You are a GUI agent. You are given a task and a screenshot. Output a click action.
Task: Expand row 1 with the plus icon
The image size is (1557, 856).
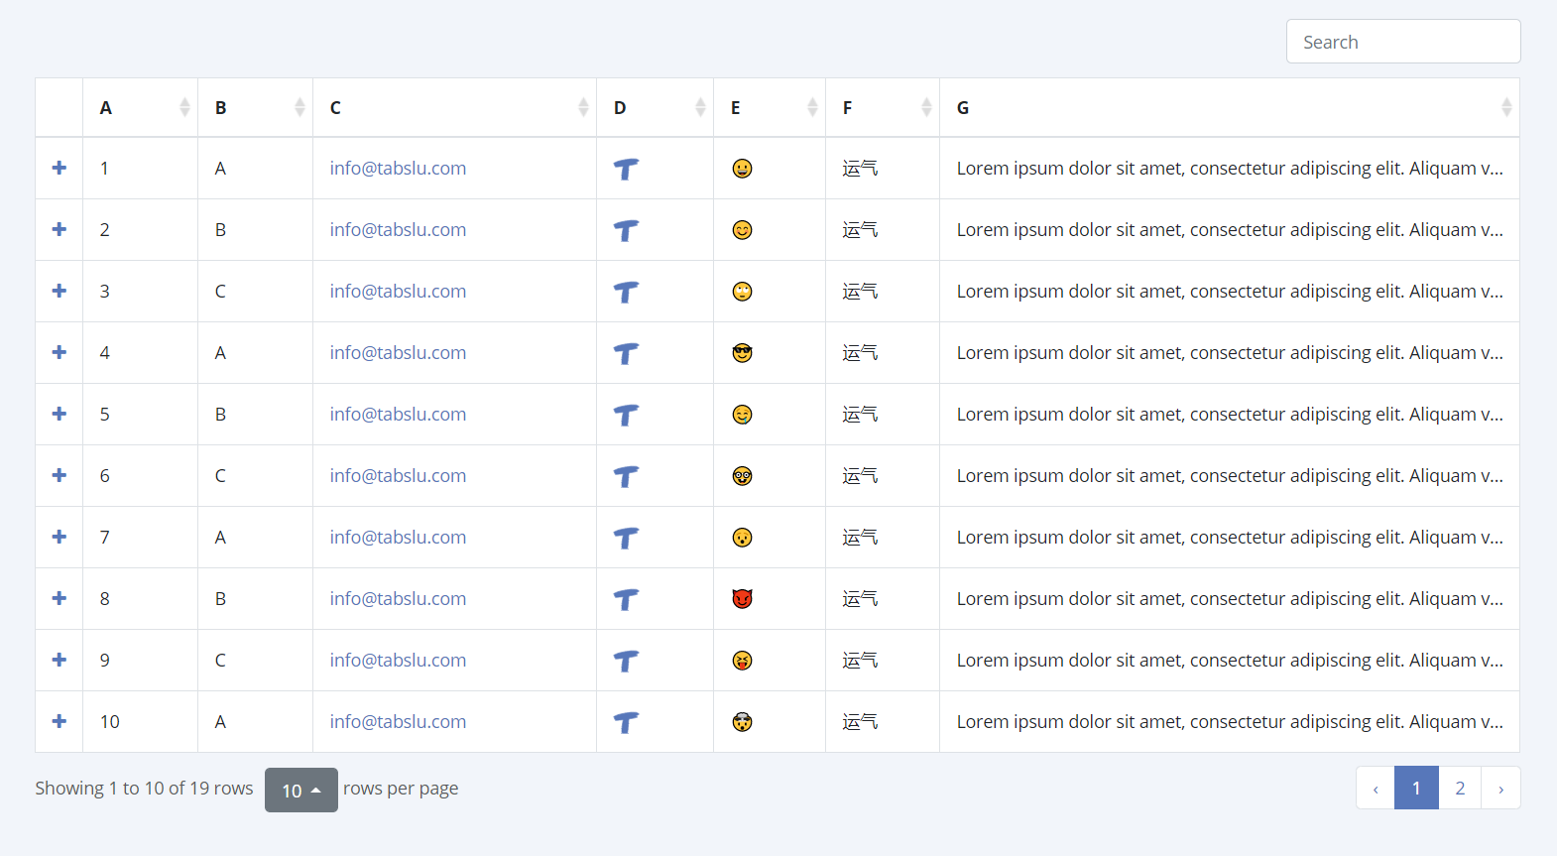point(60,168)
